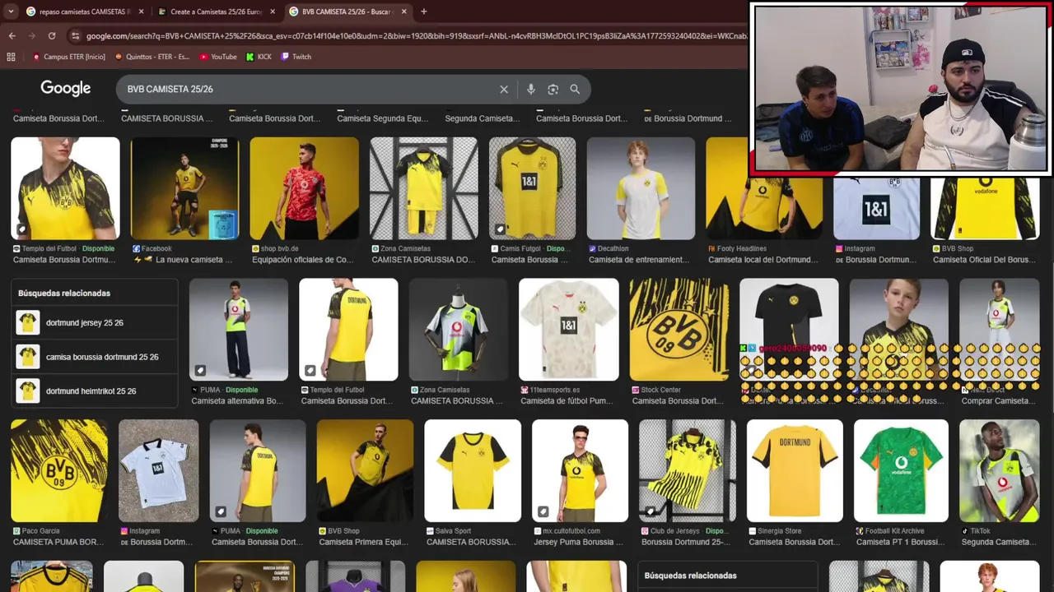1054x592 pixels.
Task: Open the YouTube bookmark
Action: click(217, 57)
